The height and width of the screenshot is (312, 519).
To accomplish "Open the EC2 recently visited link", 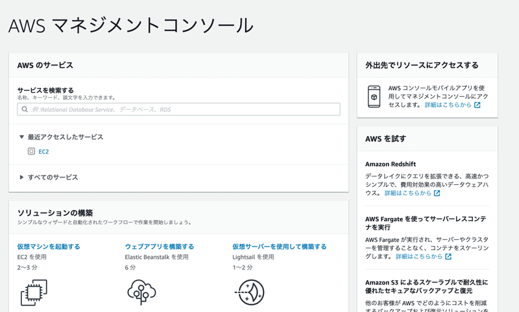I will pyautogui.click(x=43, y=152).
